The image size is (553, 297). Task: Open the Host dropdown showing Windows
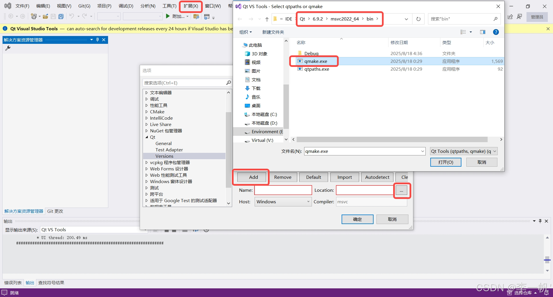(x=283, y=202)
